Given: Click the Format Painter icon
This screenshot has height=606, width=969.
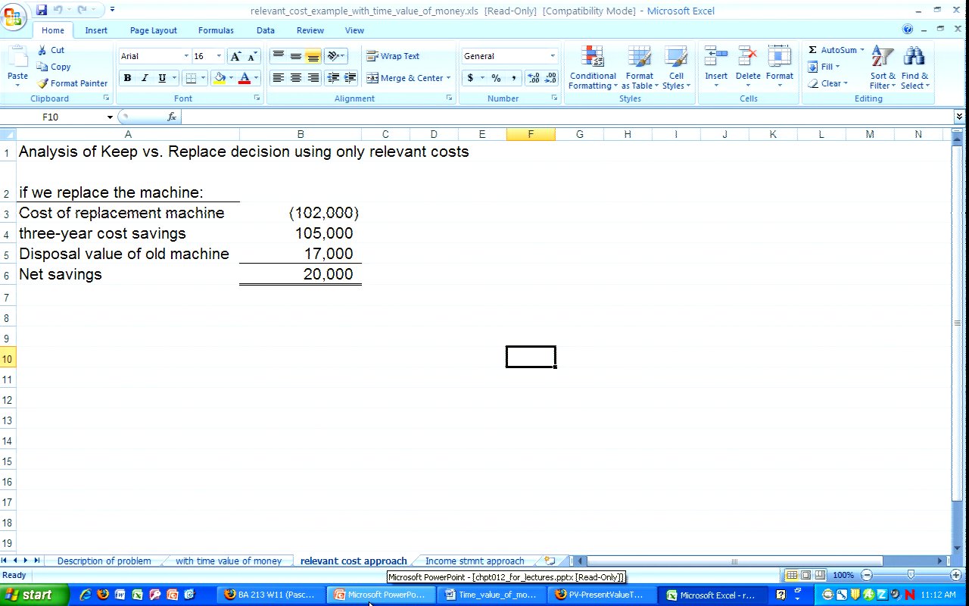Looking at the screenshot, I should click(x=43, y=83).
